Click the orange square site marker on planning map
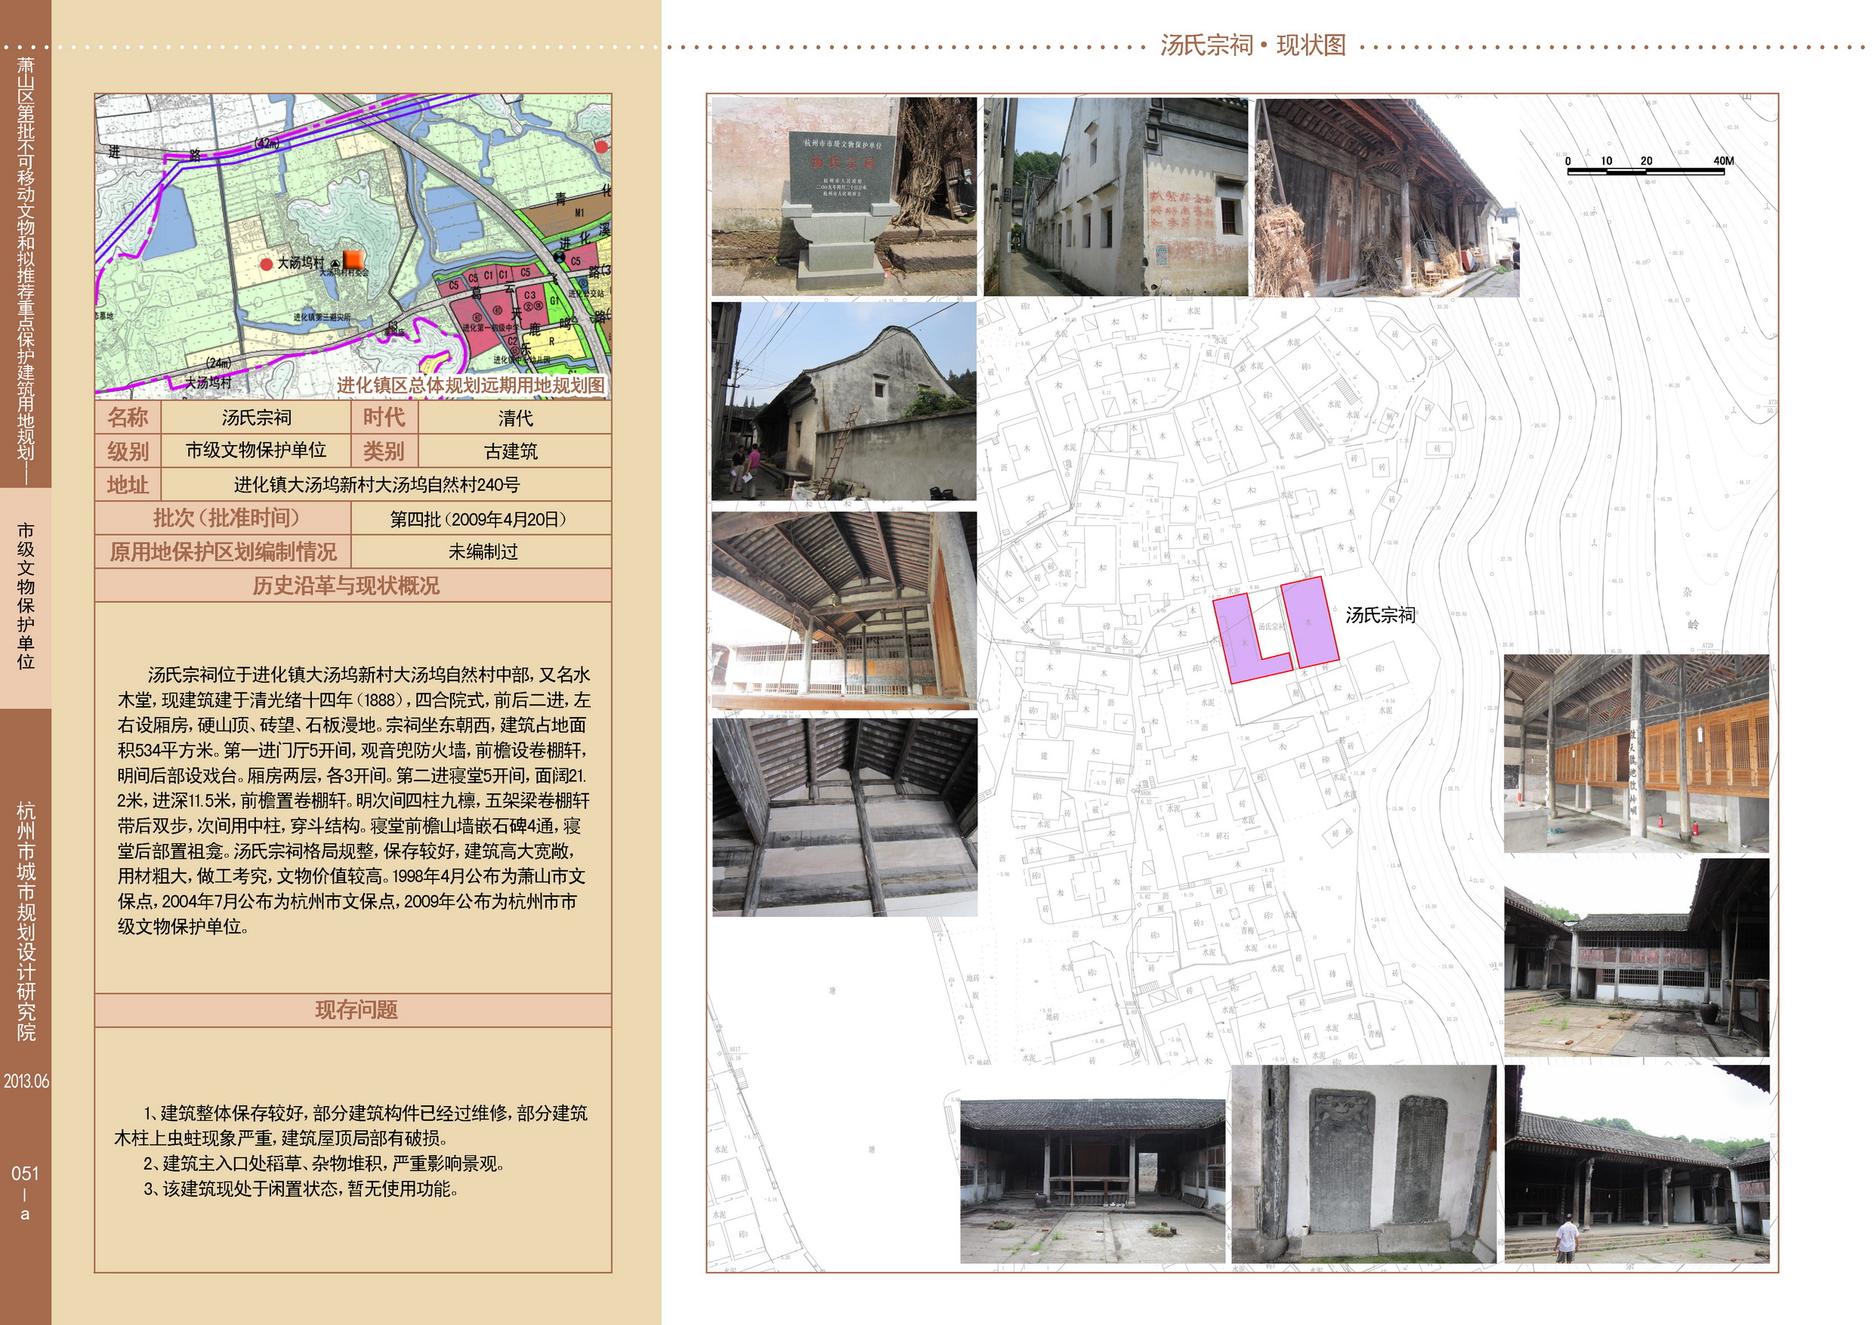This screenshot has width=1874, height=1325. 353,260
